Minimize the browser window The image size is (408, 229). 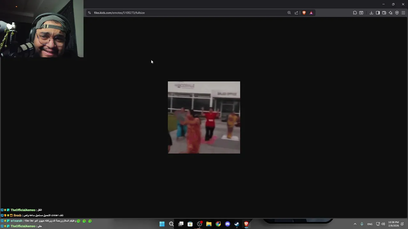(383, 4)
